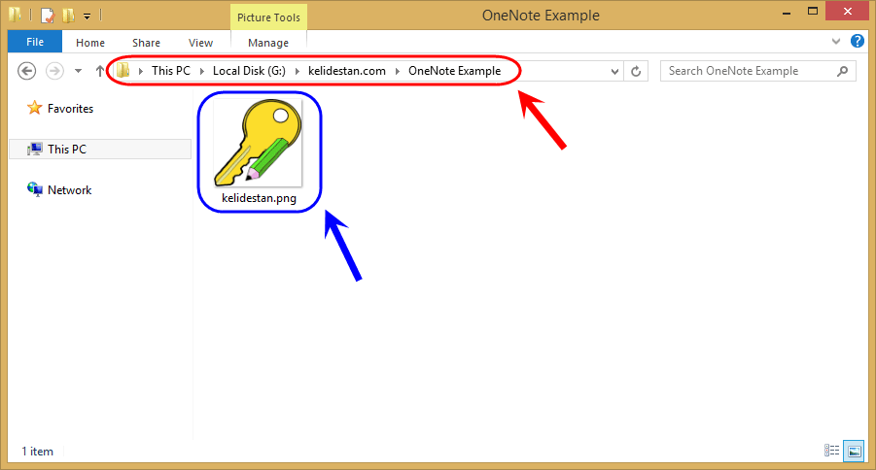Image resolution: width=876 pixels, height=470 pixels.
Task: Expand the address bar history dropdown
Action: [614, 72]
